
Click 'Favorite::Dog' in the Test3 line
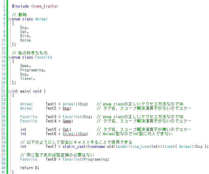click(77, 117)
